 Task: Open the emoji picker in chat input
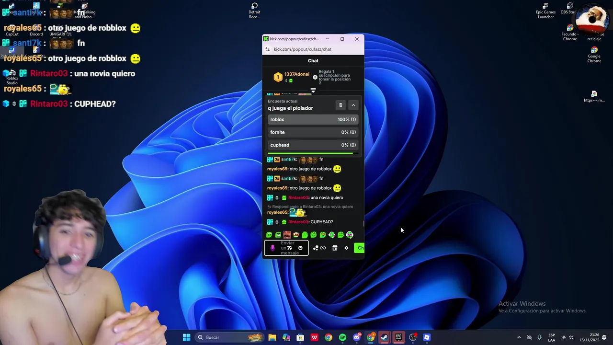[300, 248]
